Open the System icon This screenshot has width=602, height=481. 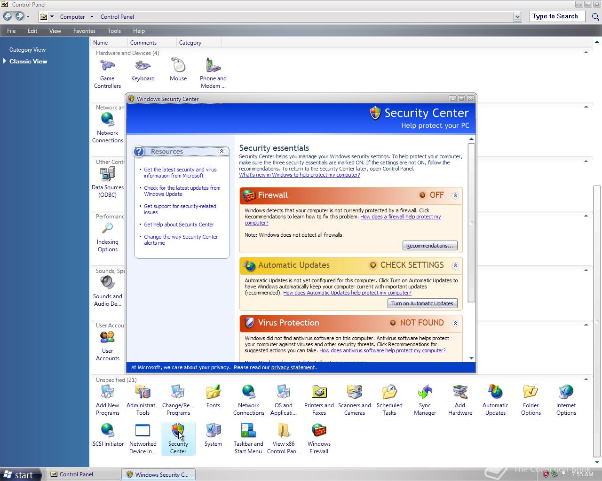pos(213,435)
